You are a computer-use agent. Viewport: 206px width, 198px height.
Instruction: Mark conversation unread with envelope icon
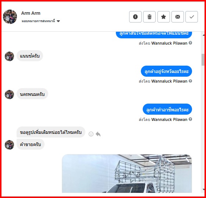[x=177, y=17]
